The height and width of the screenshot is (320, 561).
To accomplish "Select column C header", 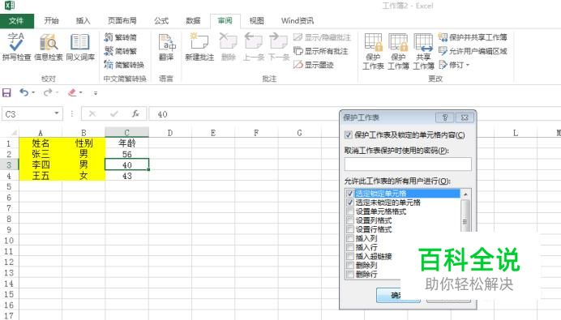I will point(126,132).
